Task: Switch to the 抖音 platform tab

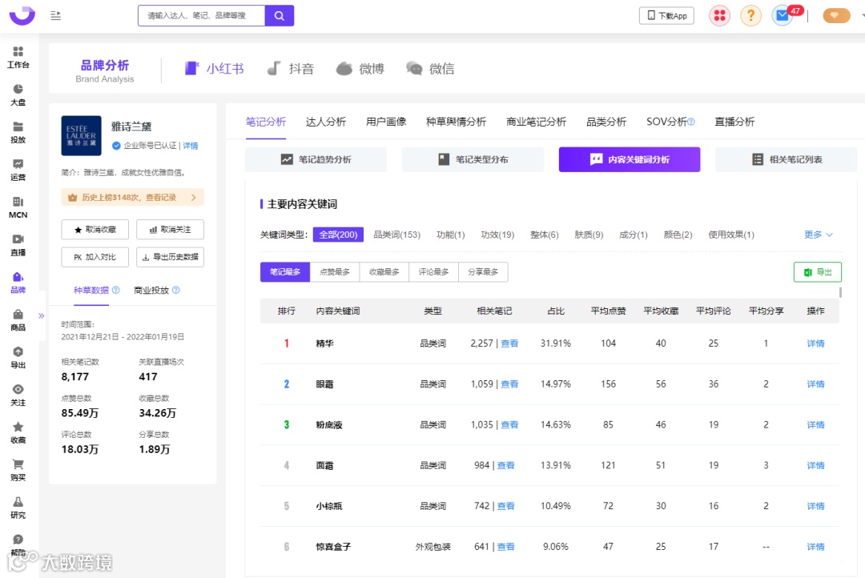Action: coord(291,68)
